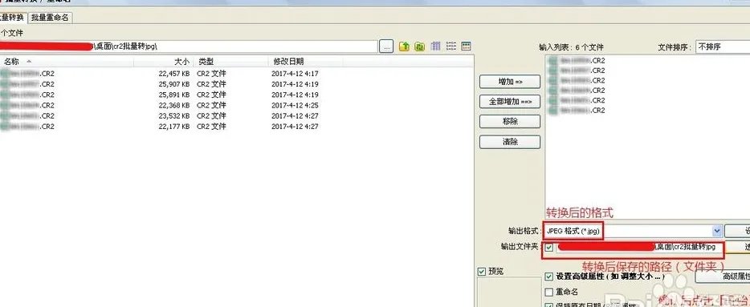Open the favorites folder icon
Screen dimensions: 750x307
click(x=420, y=46)
